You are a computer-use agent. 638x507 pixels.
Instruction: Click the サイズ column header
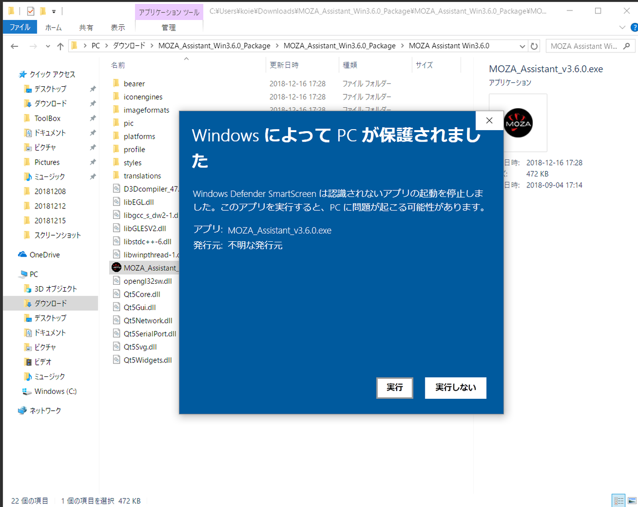coord(424,65)
